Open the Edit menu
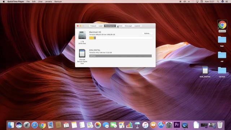231x130 pixels. 34,1
